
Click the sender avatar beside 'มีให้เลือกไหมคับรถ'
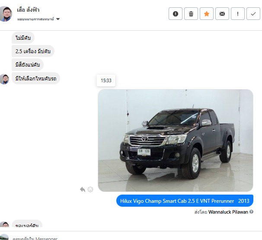tap(4, 79)
